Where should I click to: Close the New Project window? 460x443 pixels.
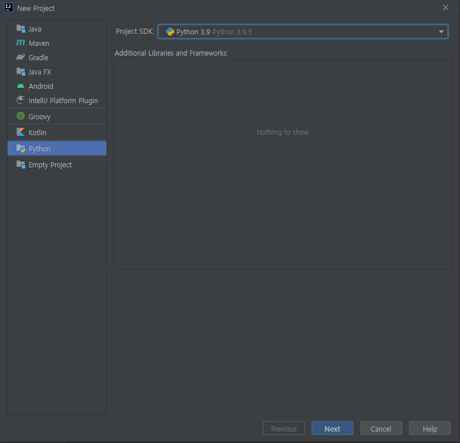coord(445,7)
